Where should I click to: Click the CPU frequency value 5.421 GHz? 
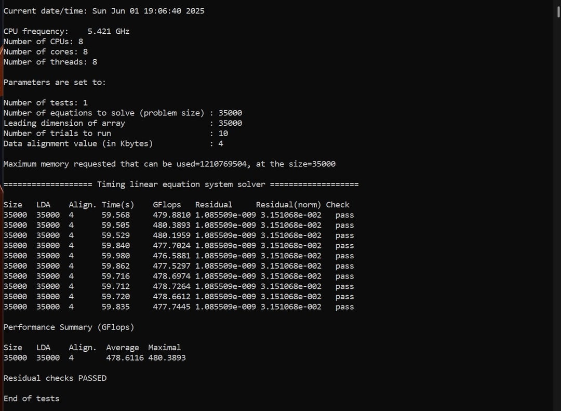(x=109, y=31)
